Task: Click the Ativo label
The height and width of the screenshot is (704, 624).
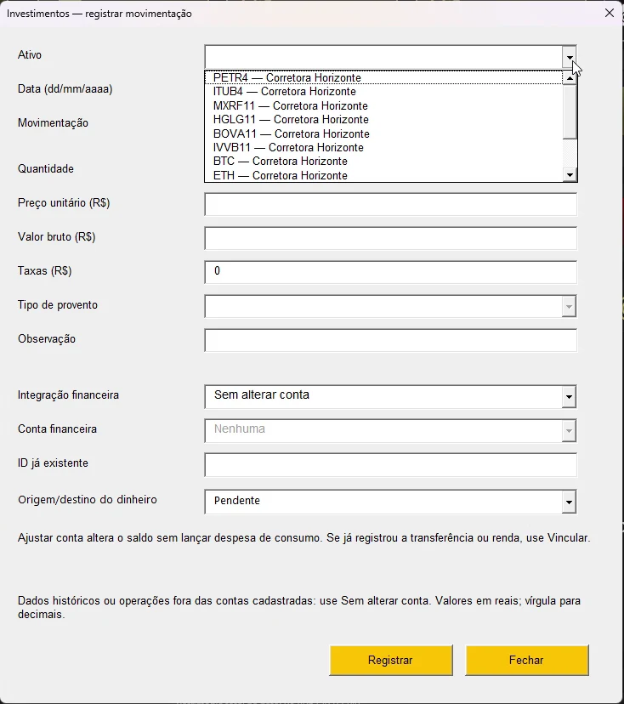Action: 30,54
